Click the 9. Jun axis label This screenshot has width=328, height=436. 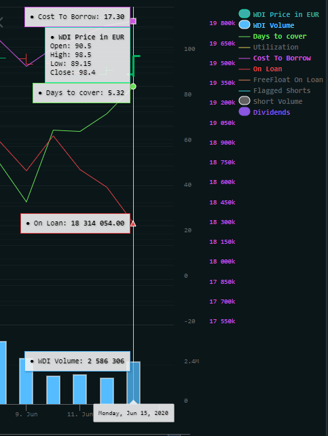coord(26,414)
